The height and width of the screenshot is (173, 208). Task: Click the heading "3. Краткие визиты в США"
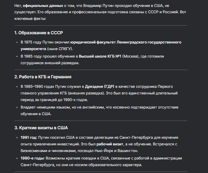click(41, 128)
